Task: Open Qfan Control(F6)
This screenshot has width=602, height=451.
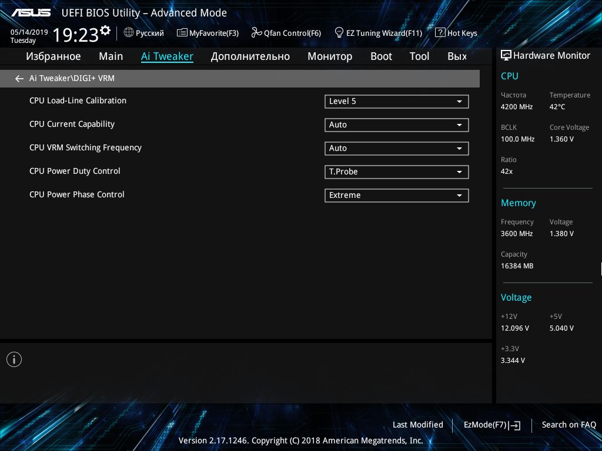Action: coord(292,33)
